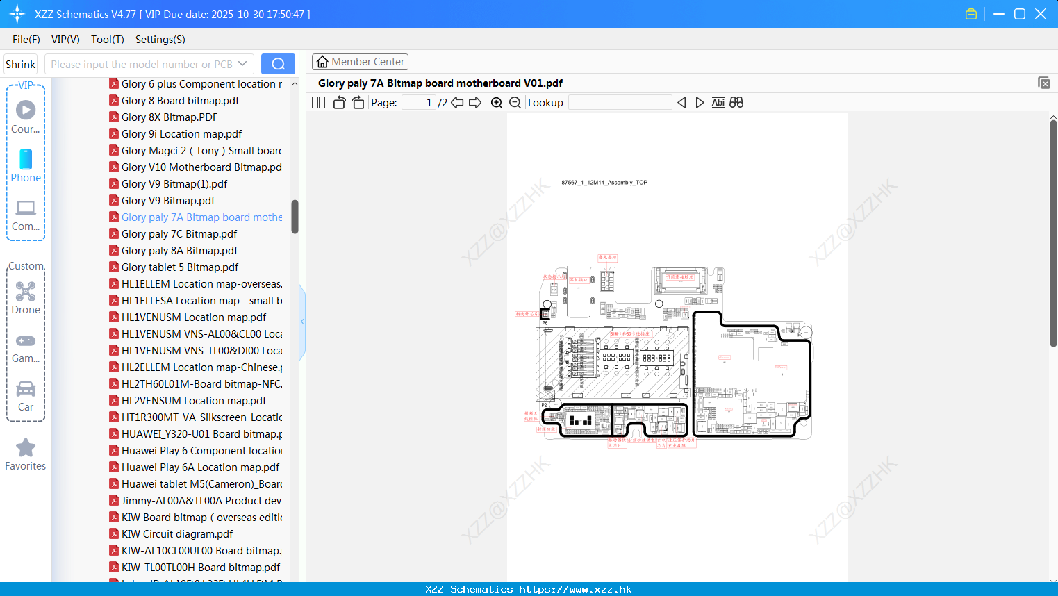Find the previous lookup match
The width and height of the screenshot is (1058, 596).
coord(681,102)
